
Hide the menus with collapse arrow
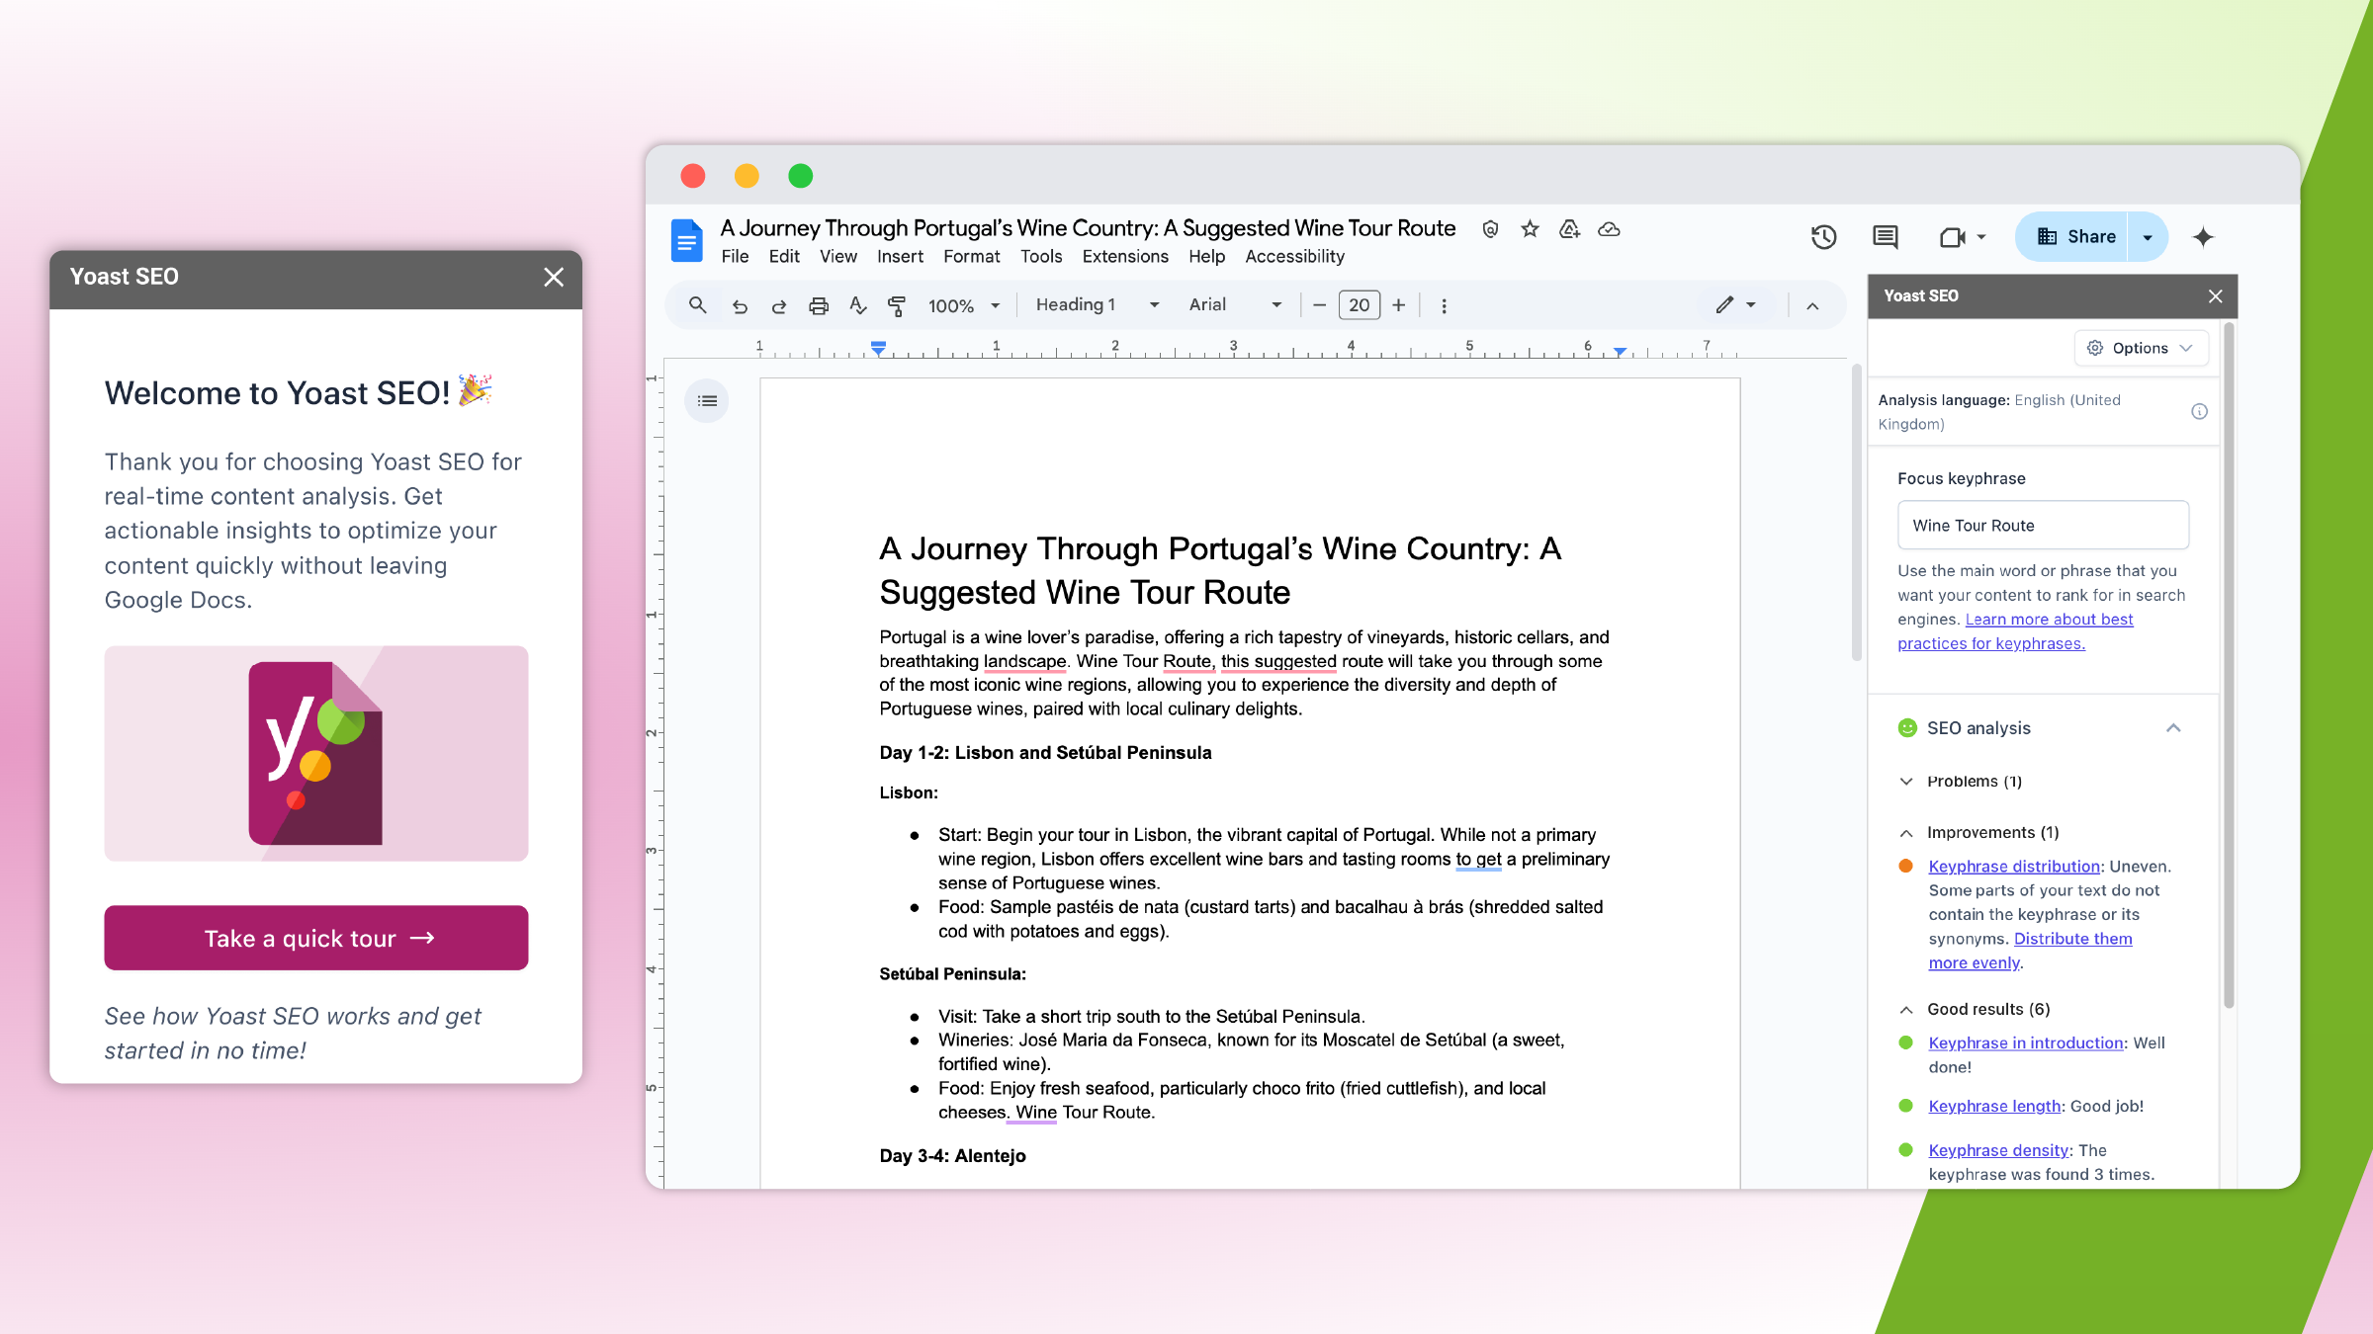point(1812,306)
